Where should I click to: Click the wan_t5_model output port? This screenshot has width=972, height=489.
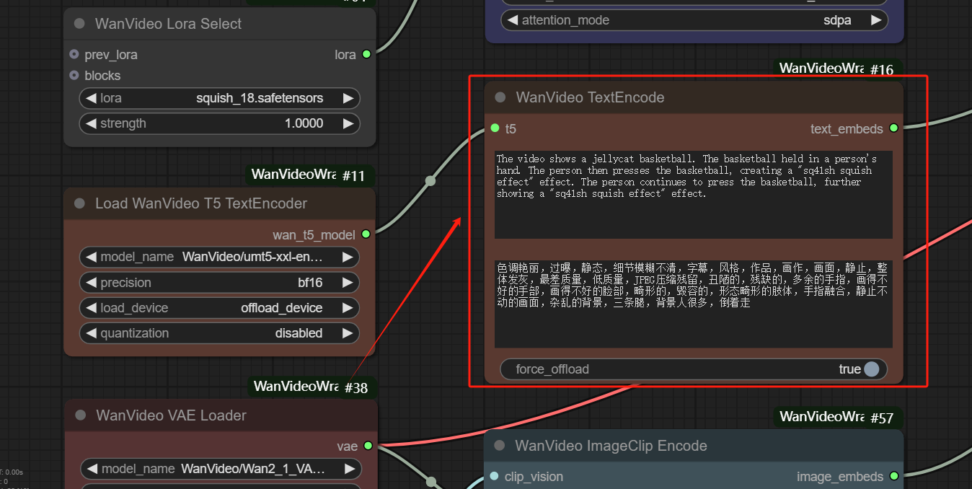[366, 234]
